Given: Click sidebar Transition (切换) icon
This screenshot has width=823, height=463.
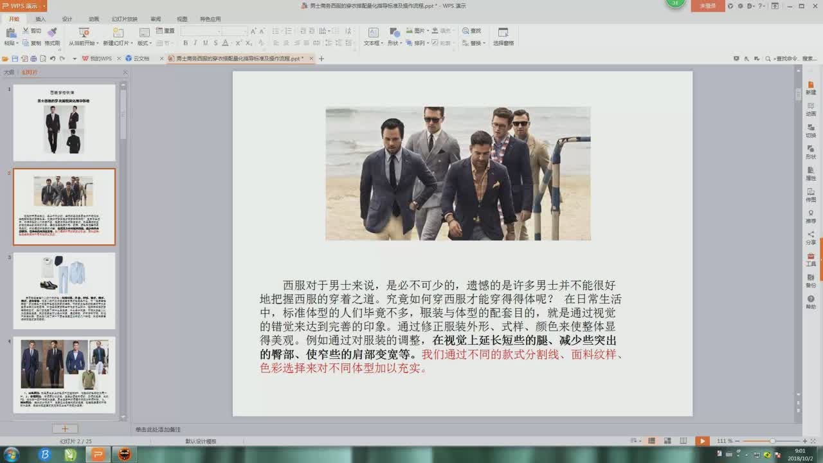Looking at the screenshot, I should pyautogui.click(x=811, y=131).
